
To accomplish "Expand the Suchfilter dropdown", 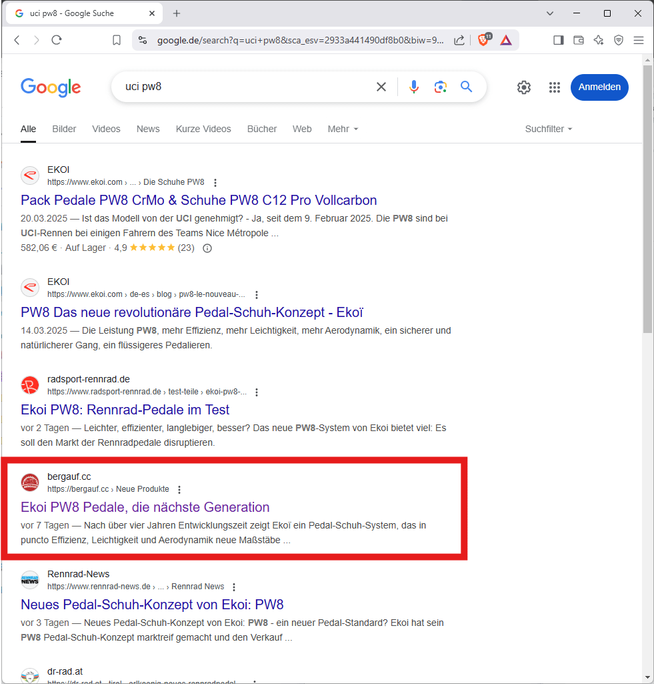I will click(x=548, y=129).
